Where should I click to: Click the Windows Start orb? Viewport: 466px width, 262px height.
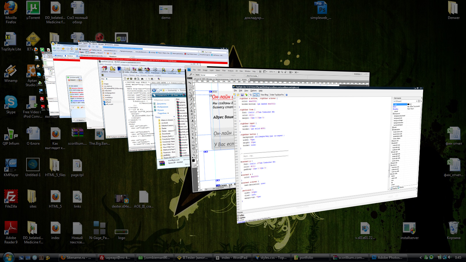click(x=8, y=257)
